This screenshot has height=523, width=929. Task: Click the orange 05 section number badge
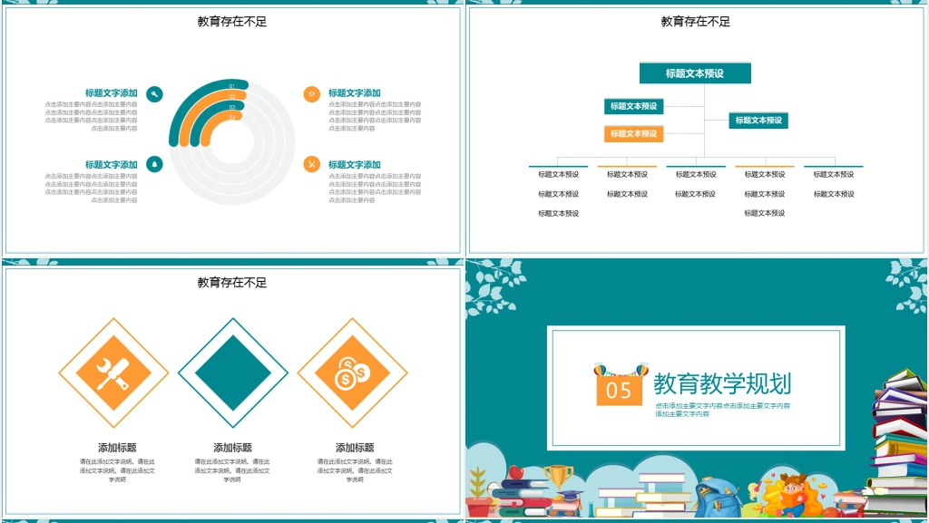tap(619, 389)
